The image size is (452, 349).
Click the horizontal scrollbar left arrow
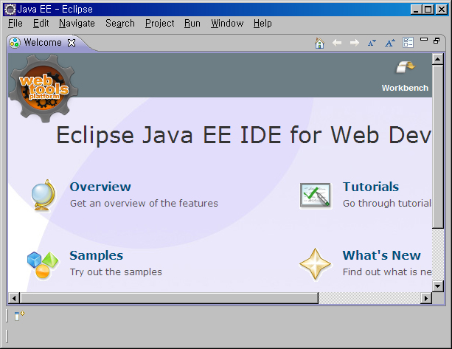pos(14,298)
